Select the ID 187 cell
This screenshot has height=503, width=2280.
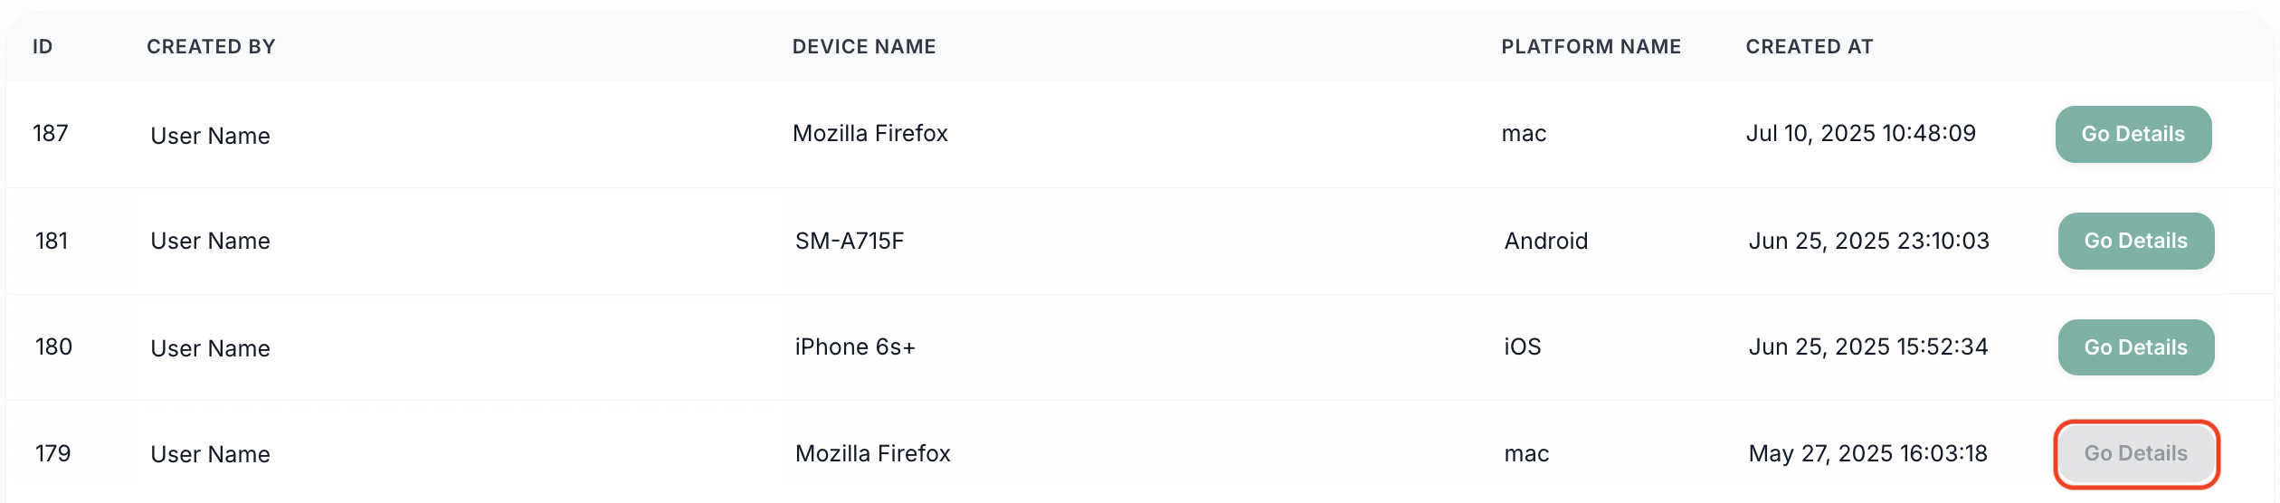click(x=51, y=134)
